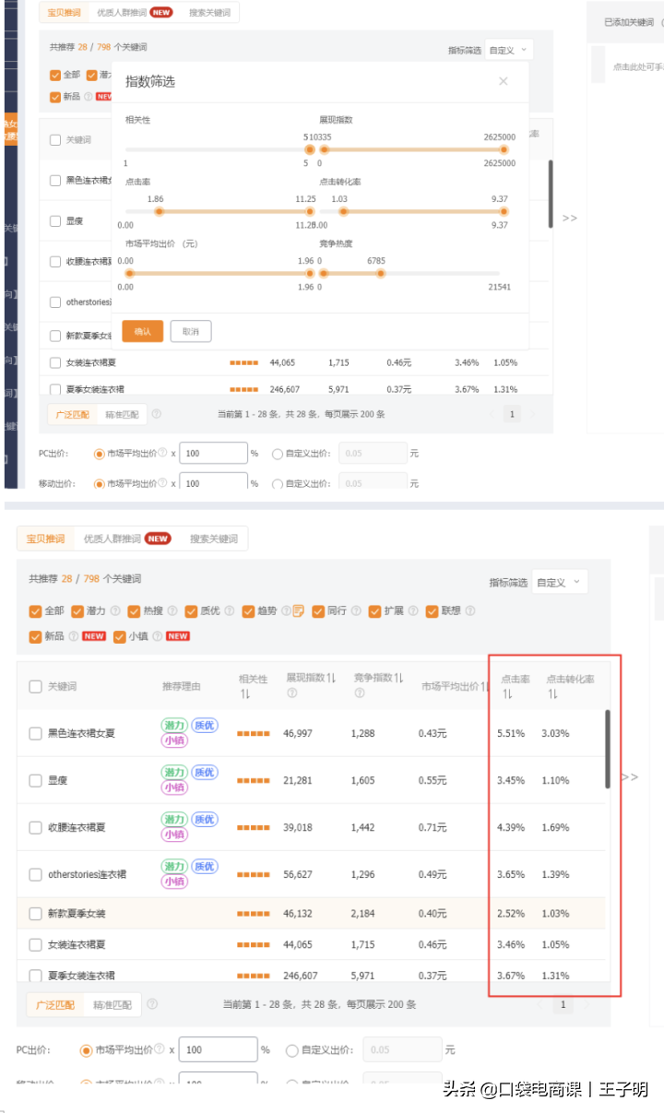Switch to 优质人群推词 tab in lower panel
The height and width of the screenshot is (1113, 664).
coord(126,539)
